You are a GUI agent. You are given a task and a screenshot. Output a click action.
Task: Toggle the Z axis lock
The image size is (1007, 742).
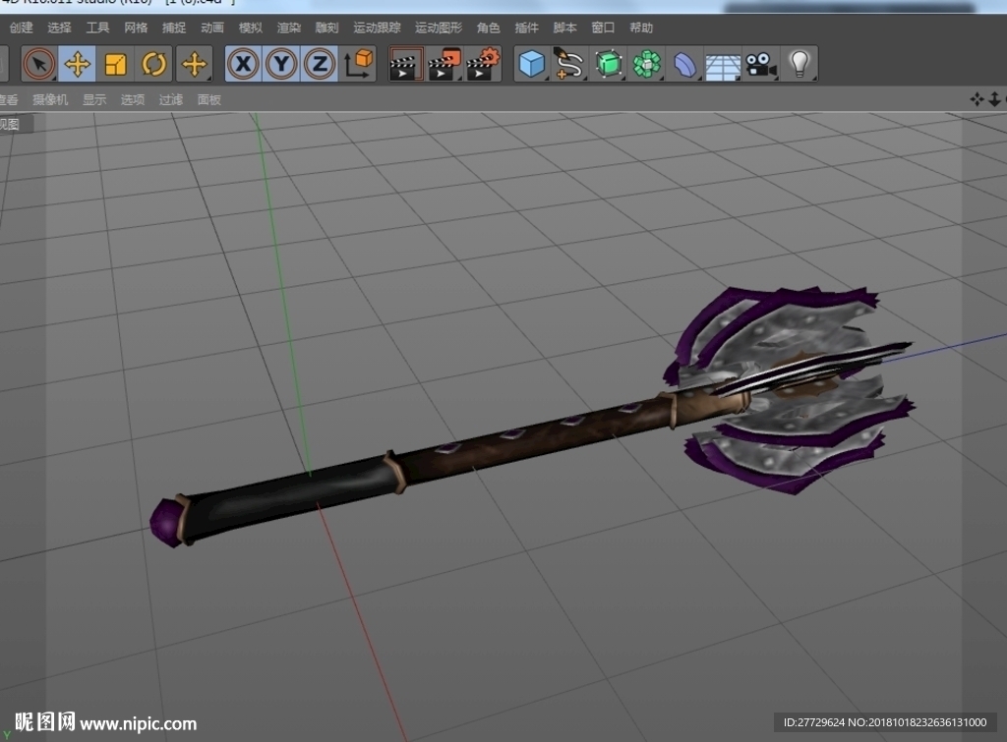[320, 64]
